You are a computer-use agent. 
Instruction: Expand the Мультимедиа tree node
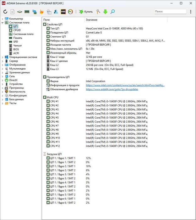coord(3,69)
